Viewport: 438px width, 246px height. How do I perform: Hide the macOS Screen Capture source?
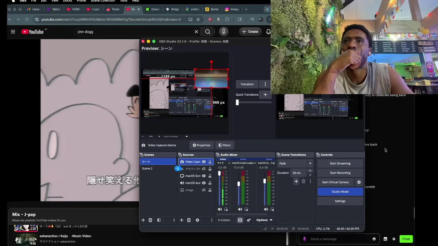tap(204, 176)
